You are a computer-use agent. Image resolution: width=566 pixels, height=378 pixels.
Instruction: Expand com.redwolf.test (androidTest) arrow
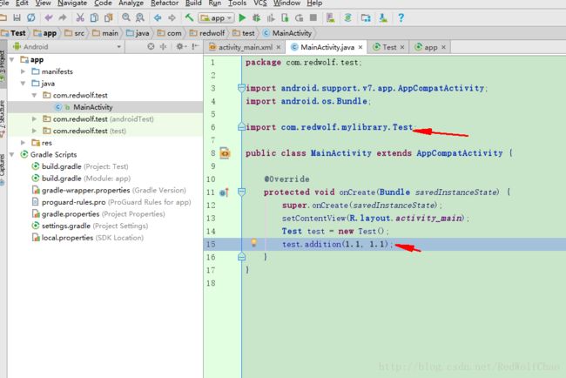[34, 118]
